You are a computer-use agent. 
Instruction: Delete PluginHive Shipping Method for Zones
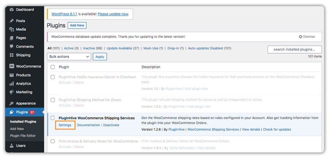[79, 105]
